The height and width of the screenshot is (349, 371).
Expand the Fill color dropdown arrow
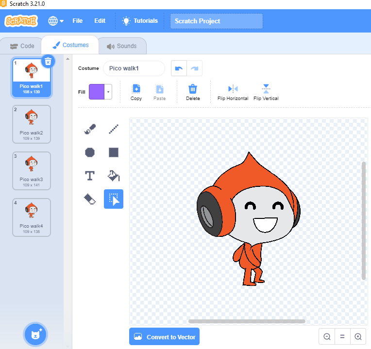coord(108,92)
